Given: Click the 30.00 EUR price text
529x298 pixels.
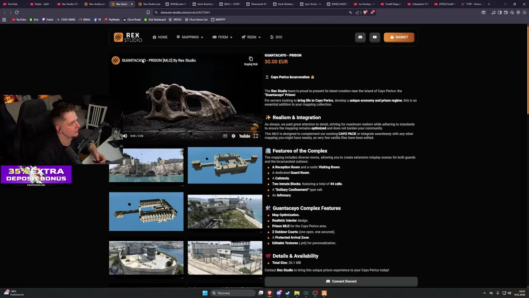Looking at the screenshot, I should click(276, 62).
